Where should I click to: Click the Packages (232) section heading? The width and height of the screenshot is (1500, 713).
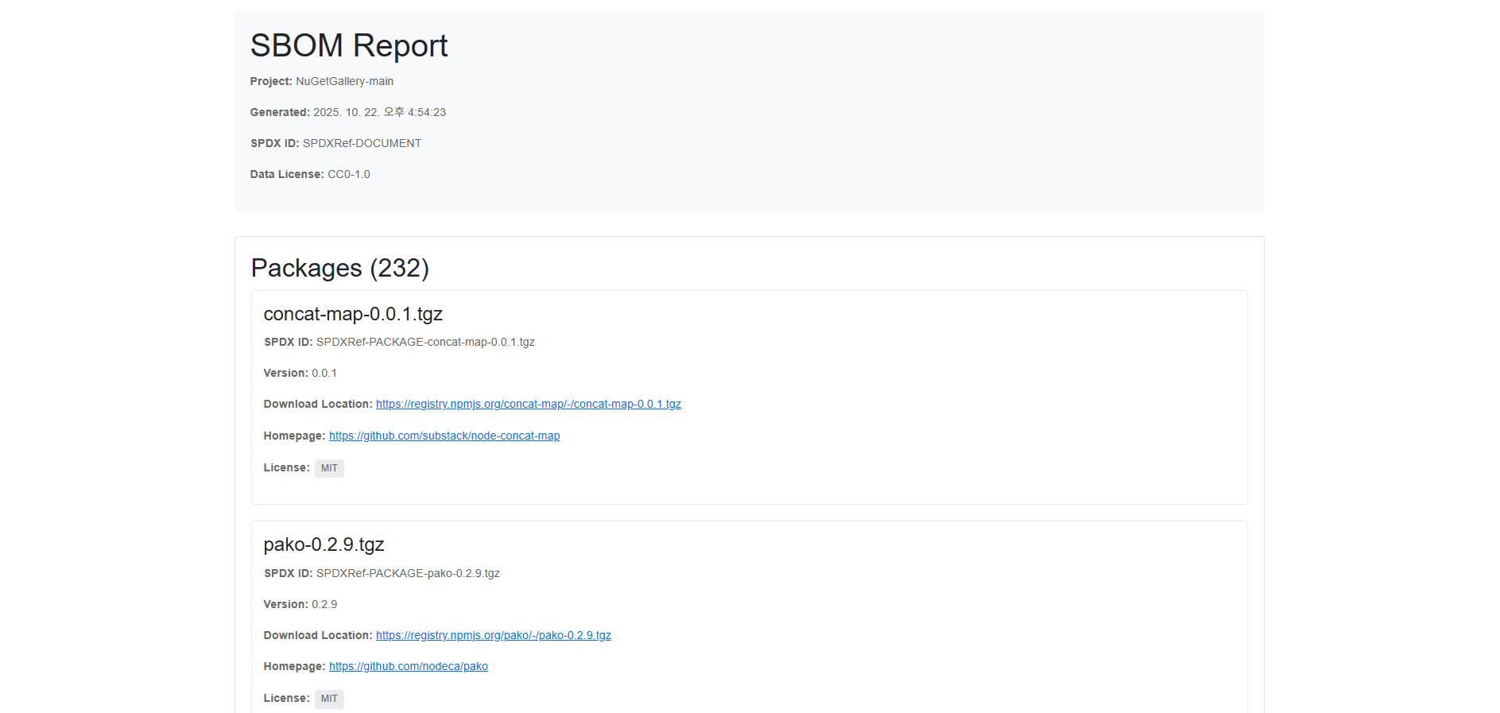[339, 268]
